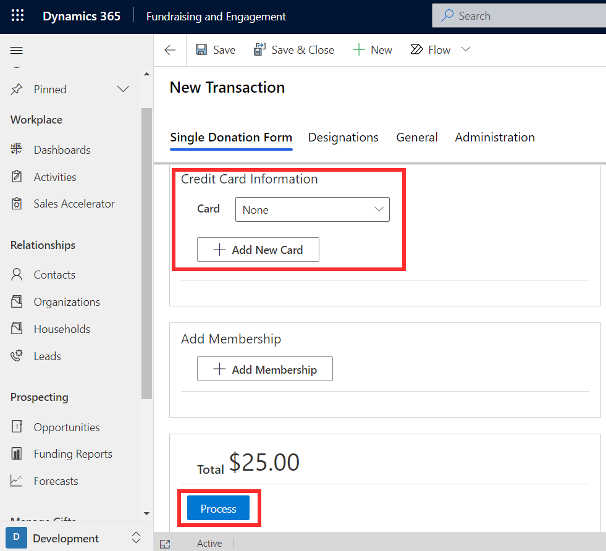
Task: Go back using the arrow button
Action: [170, 50]
